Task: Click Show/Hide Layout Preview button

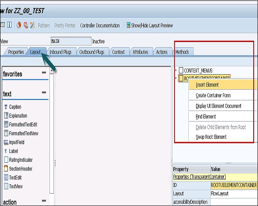Action: coord(149,26)
